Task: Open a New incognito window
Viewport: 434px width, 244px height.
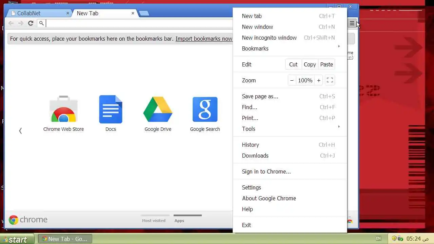Action: pyautogui.click(x=290, y=38)
